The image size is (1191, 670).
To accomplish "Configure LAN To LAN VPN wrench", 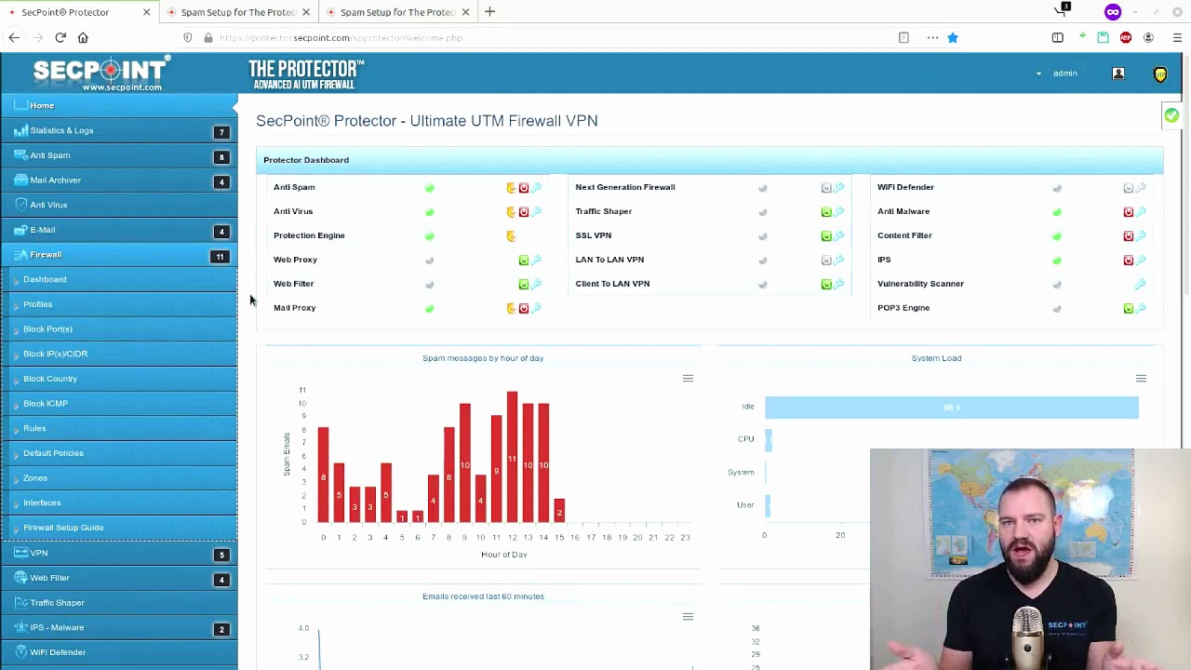I will point(839,261).
